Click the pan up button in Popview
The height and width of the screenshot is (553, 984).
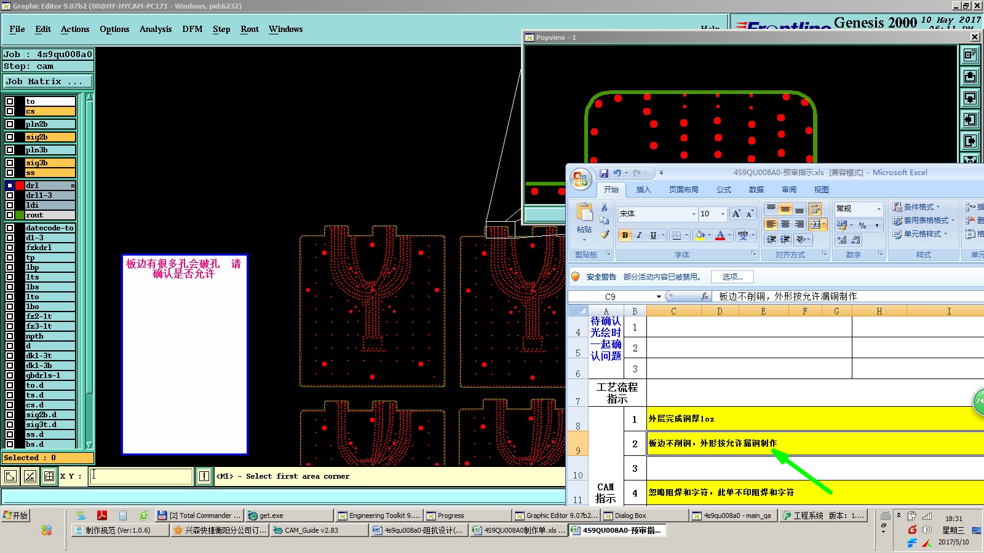[970, 76]
